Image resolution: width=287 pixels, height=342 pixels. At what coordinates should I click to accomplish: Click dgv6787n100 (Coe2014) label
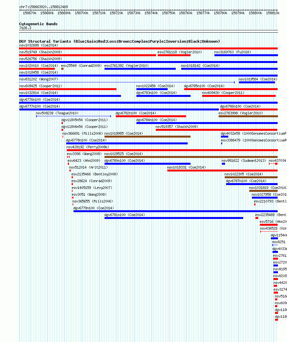(246, 181)
